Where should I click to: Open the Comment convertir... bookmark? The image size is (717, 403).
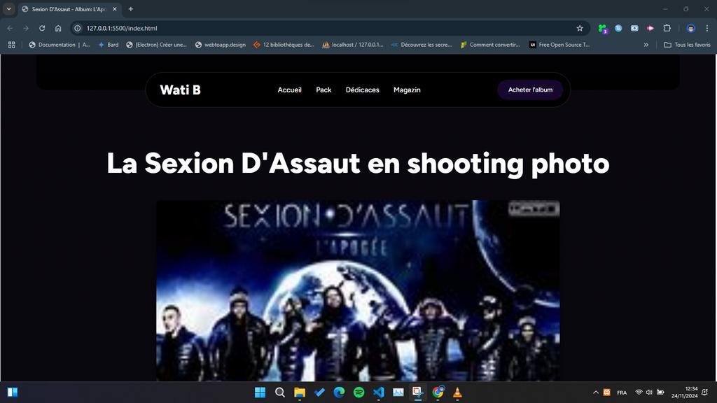pos(490,45)
